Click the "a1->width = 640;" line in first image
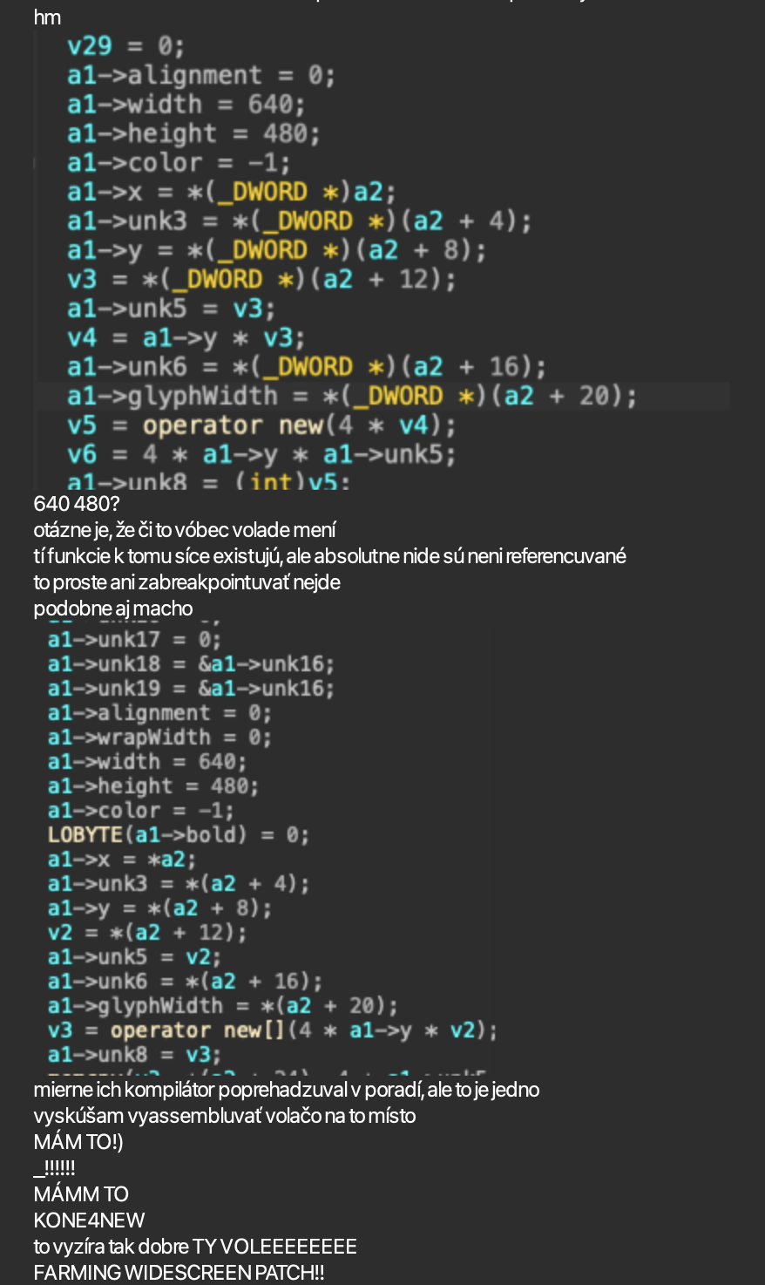The image size is (765, 1285). [186, 105]
